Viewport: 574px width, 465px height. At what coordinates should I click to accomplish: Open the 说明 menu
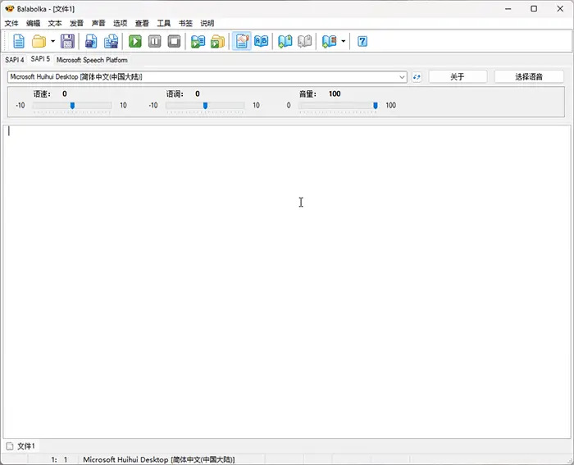click(x=207, y=23)
